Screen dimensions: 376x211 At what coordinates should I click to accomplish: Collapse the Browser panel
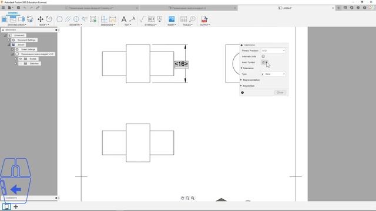[3, 30]
